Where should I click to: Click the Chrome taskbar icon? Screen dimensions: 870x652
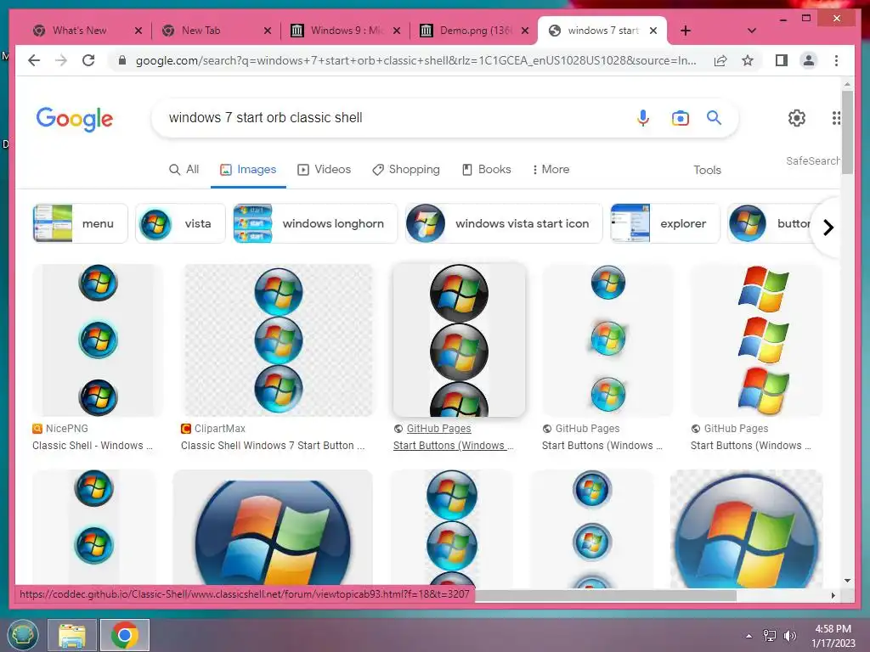click(x=125, y=635)
